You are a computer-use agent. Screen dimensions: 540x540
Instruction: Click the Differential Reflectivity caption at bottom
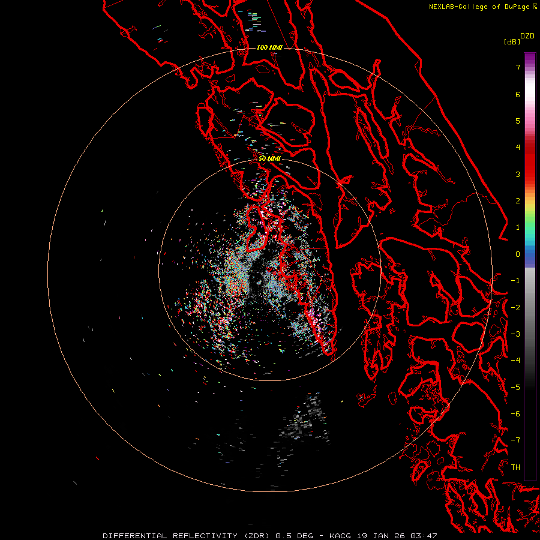click(x=269, y=536)
